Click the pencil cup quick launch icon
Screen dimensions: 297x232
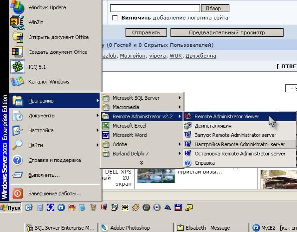click(x=93, y=207)
